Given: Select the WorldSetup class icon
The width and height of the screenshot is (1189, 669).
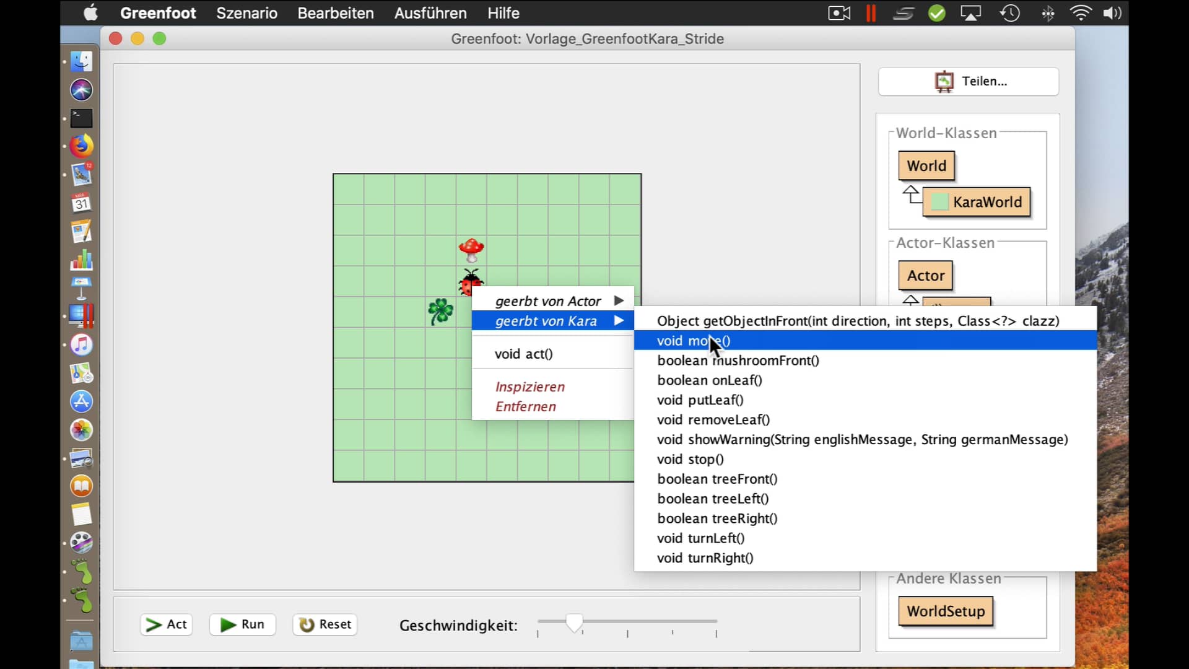Looking at the screenshot, I should coord(945,611).
